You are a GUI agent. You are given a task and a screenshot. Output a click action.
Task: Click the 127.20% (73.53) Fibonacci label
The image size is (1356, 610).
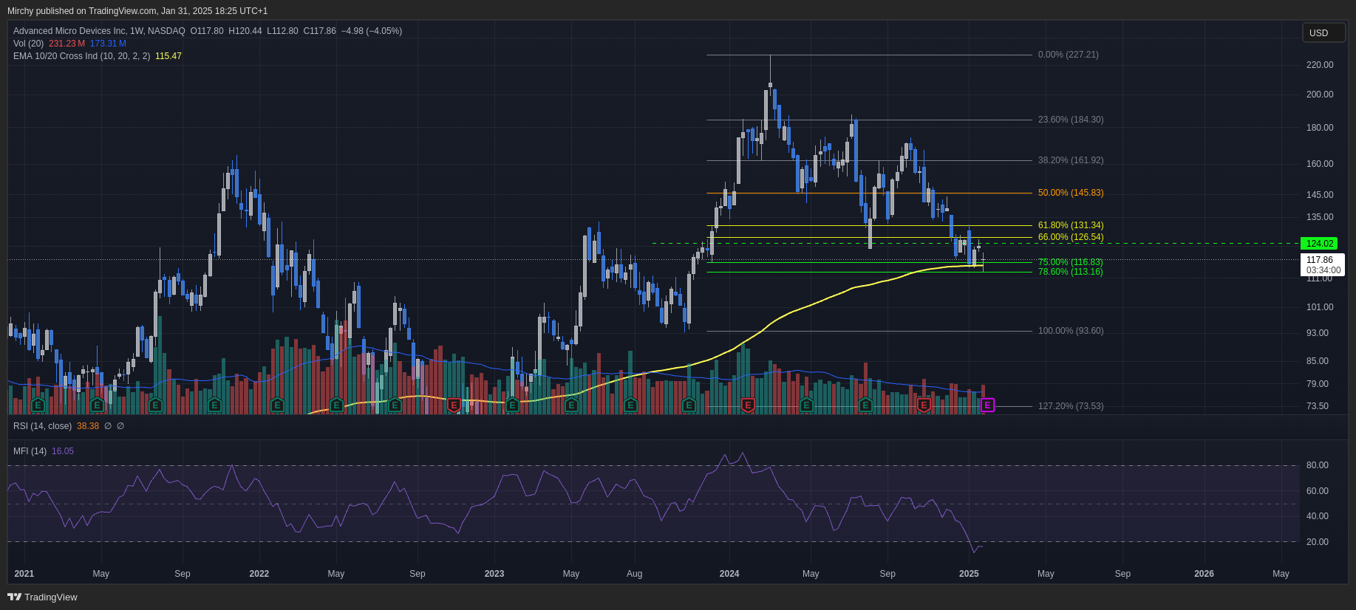point(1071,406)
